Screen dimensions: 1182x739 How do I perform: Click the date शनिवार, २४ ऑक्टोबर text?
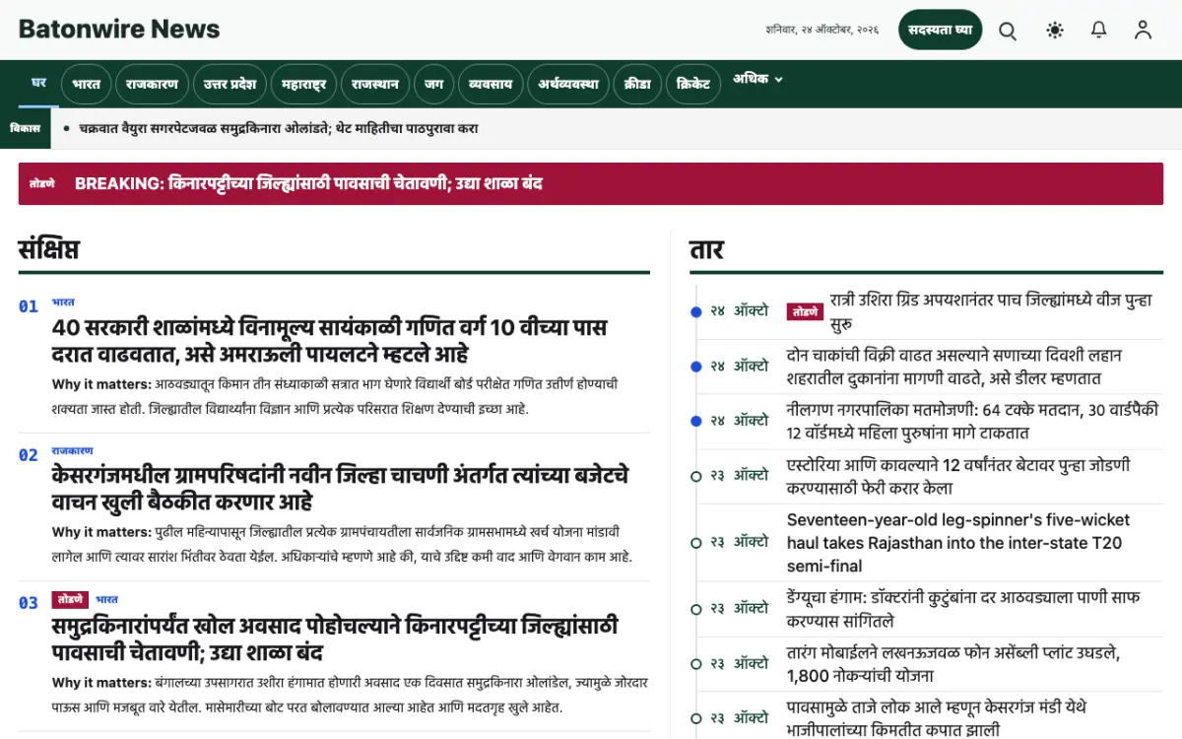click(x=822, y=31)
